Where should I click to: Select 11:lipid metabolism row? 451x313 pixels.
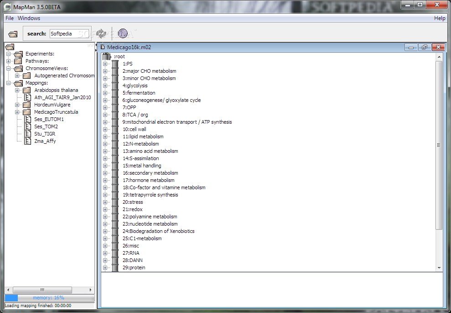click(x=143, y=136)
